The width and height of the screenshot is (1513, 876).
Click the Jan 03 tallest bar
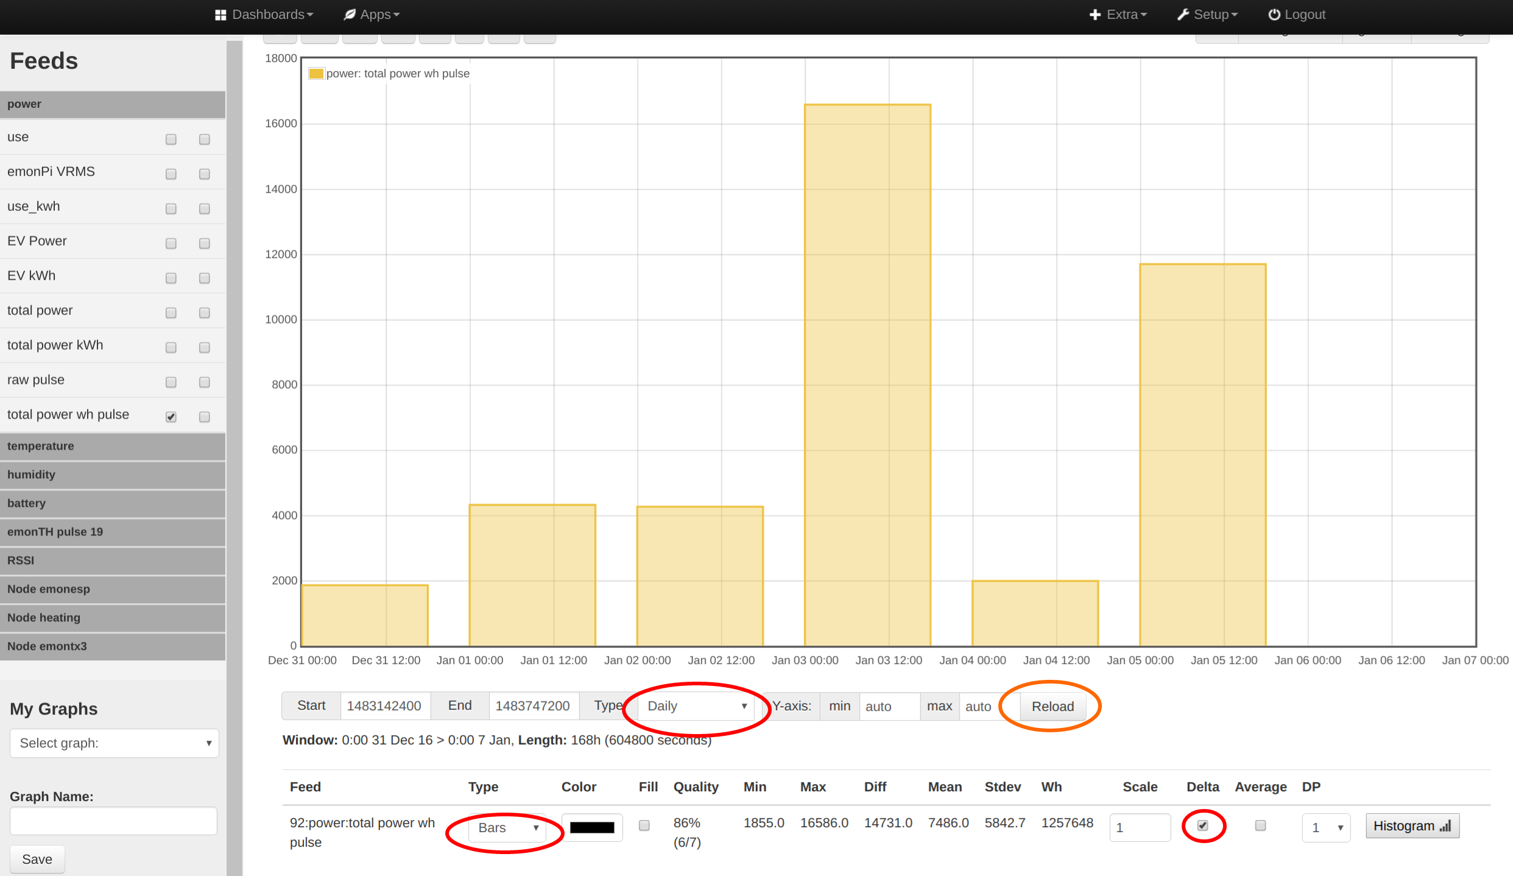[867, 375]
